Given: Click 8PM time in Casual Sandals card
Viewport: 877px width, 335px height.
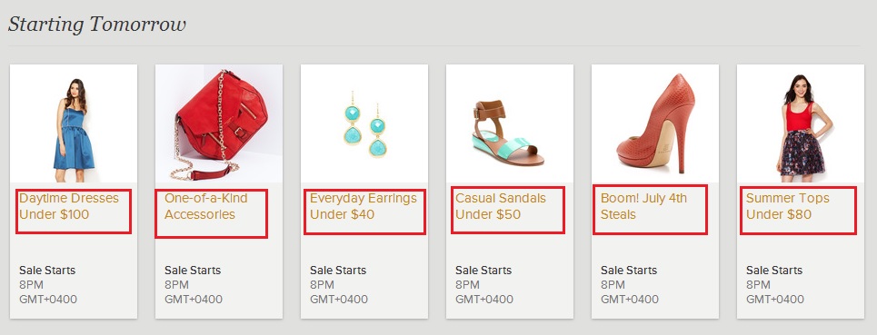Looking at the screenshot, I should coord(468,285).
